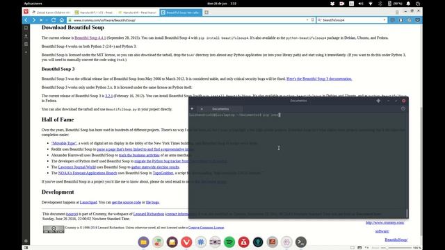Open the www.crummy.com link at bottom right
Image resolution: width=445 pixels, height=250 pixels.
click(x=385, y=223)
